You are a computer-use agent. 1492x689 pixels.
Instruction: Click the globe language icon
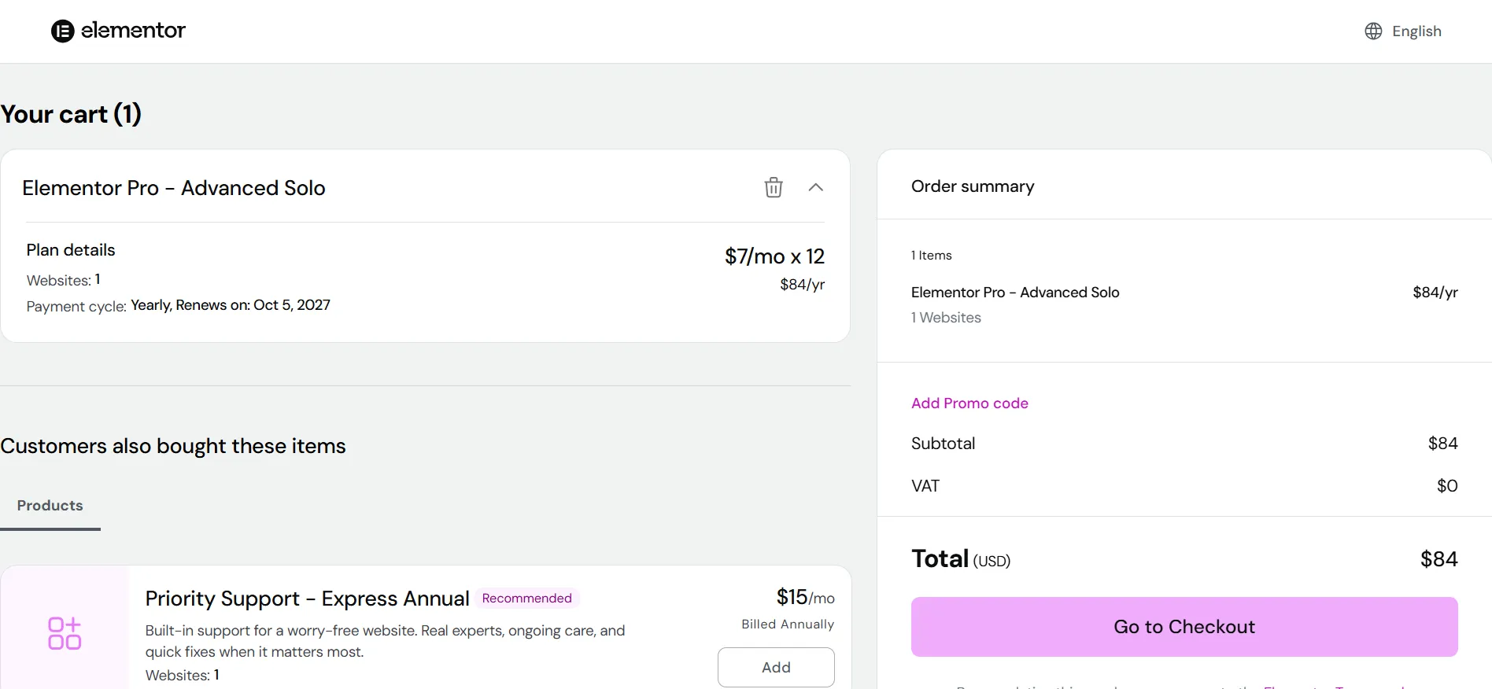point(1373,31)
